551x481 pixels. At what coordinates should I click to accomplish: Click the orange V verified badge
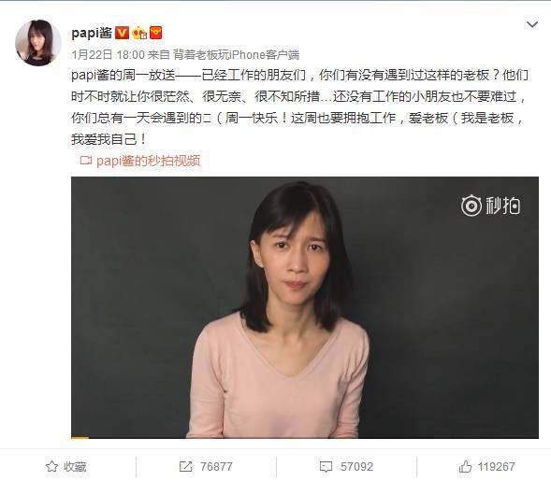122,33
